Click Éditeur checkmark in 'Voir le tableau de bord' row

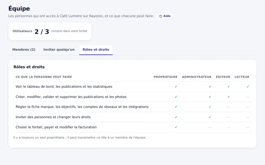click(229, 87)
